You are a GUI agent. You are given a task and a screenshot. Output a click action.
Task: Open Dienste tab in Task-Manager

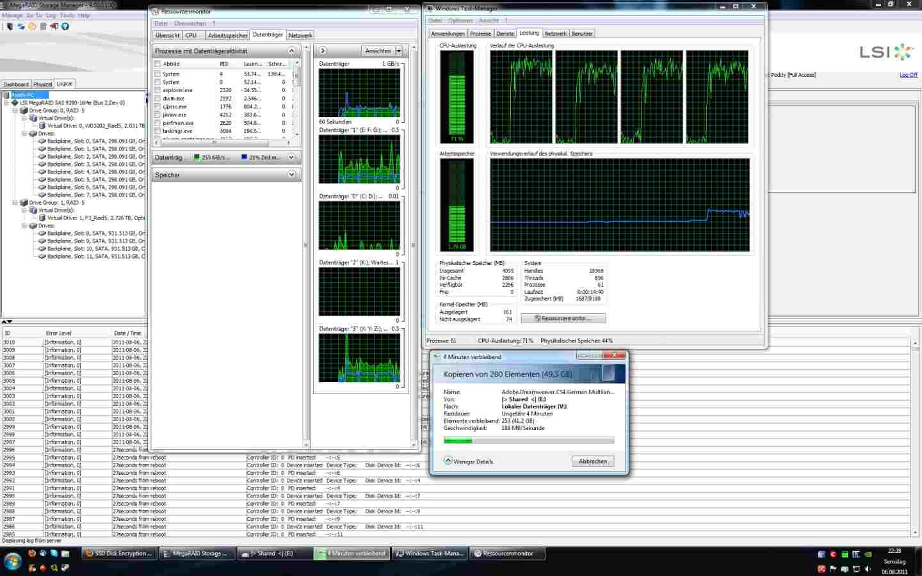coord(505,33)
